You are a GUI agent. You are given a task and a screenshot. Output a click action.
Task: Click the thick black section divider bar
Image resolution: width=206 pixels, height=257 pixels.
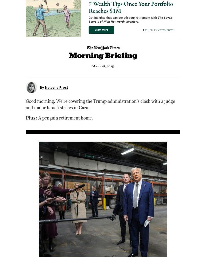click(x=103, y=132)
